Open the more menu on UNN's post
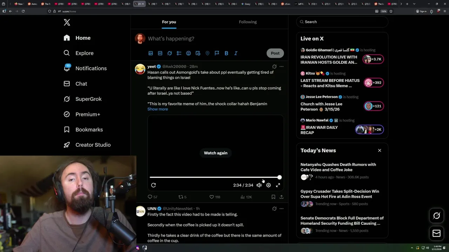 [x=281, y=209]
